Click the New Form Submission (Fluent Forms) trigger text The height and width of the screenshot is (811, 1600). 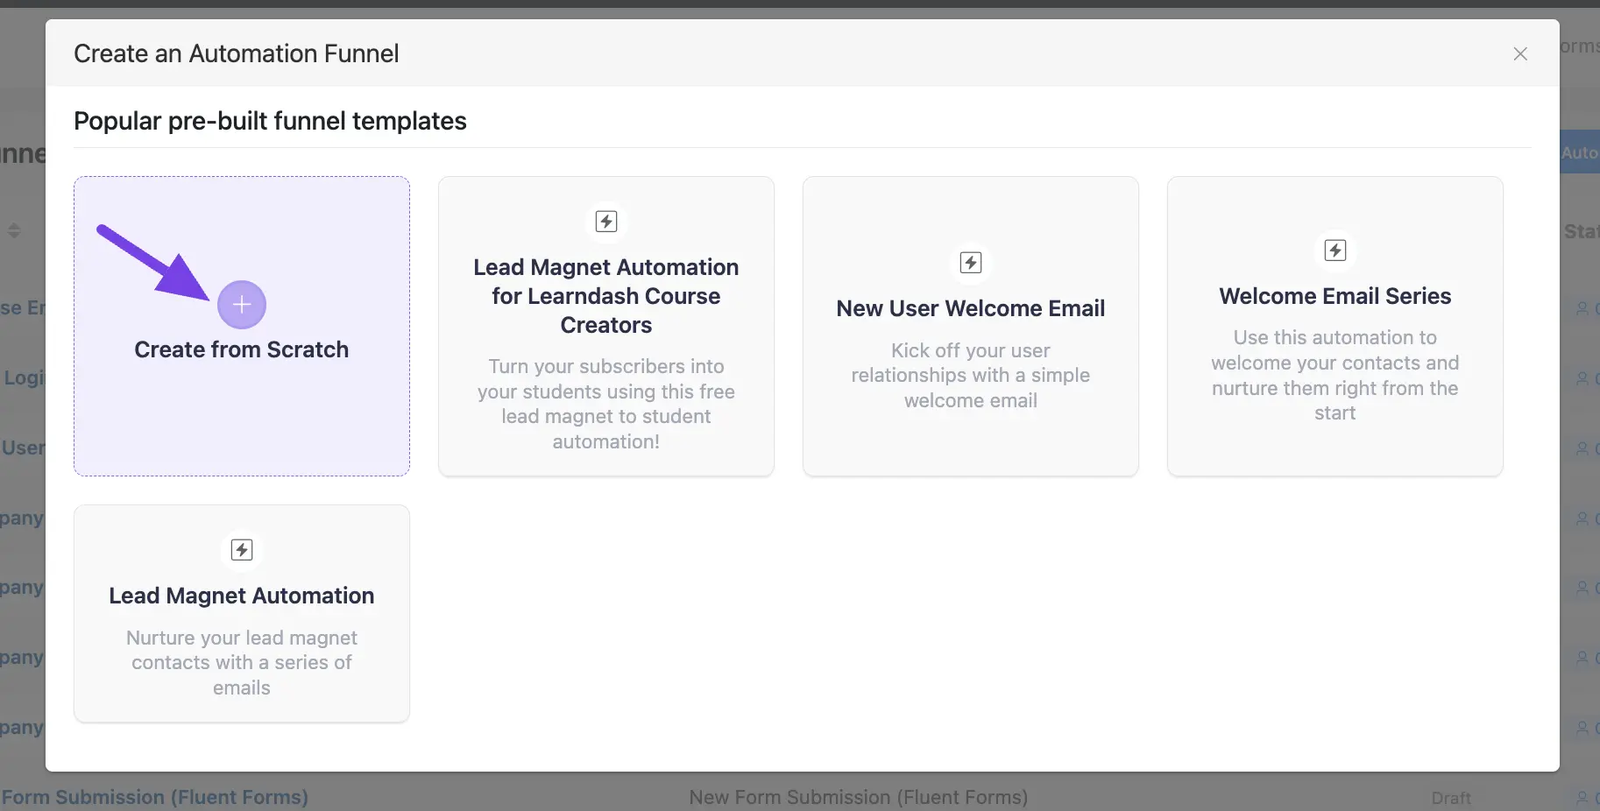pyautogui.click(x=859, y=797)
